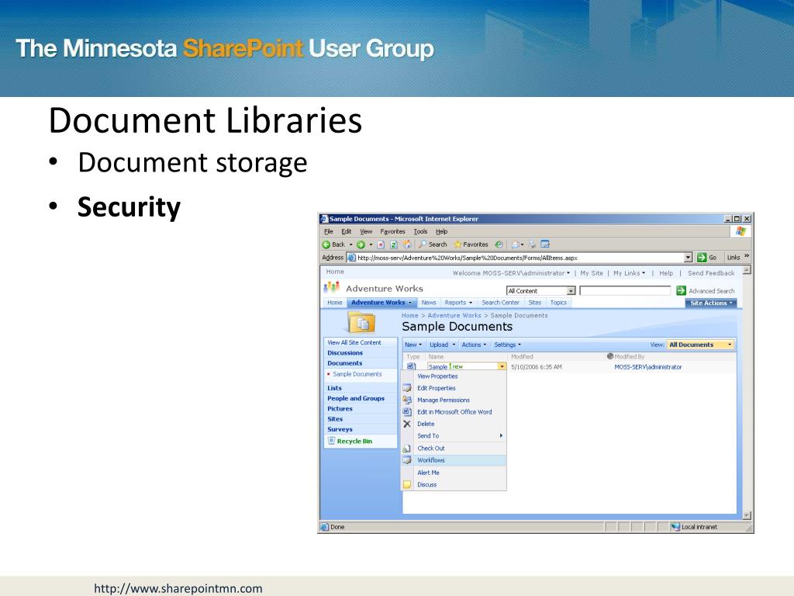Click the page vertical scrollbar up arrow

coord(747,270)
